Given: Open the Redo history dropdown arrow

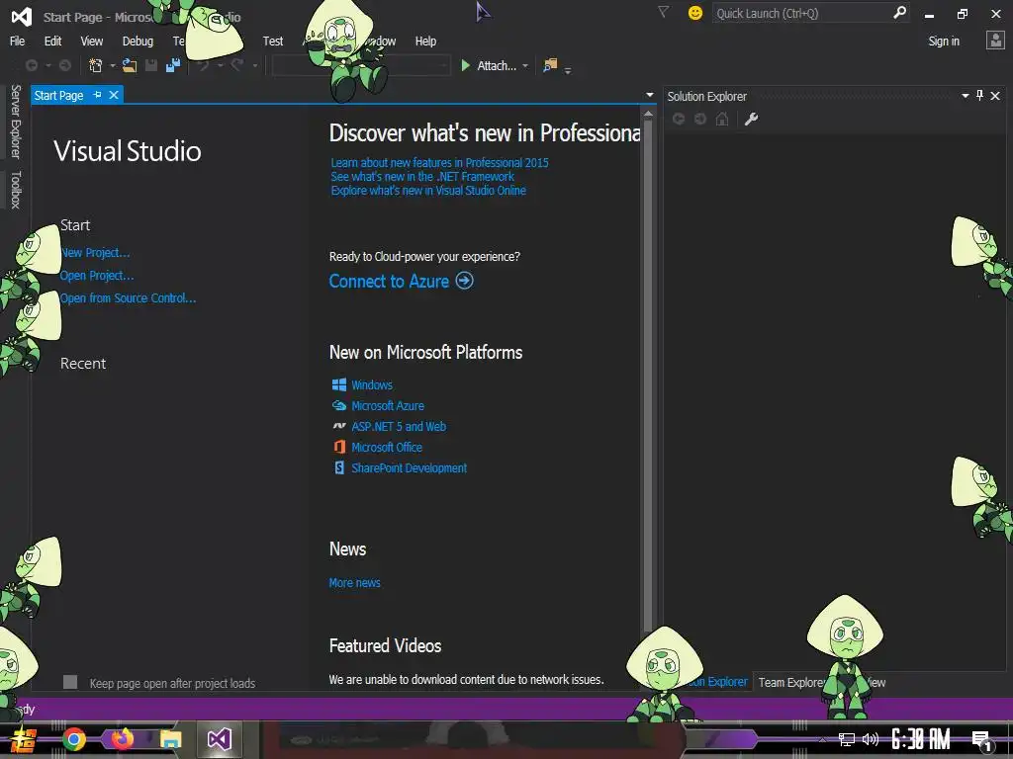Looking at the screenshot, I should coord(254,66).
